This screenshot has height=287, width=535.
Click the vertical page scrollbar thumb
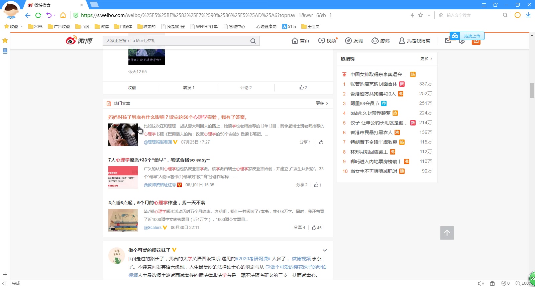point(532,90)
